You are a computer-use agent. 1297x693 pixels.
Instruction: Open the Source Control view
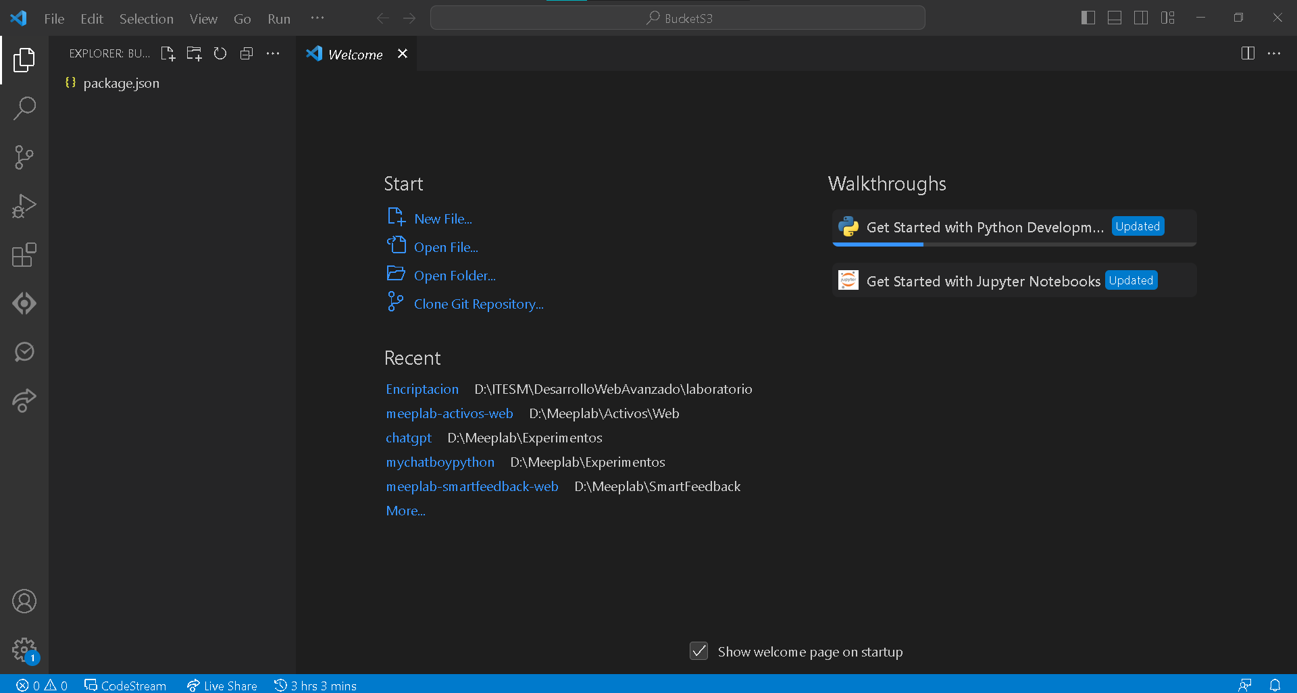(x=24, y=157)
